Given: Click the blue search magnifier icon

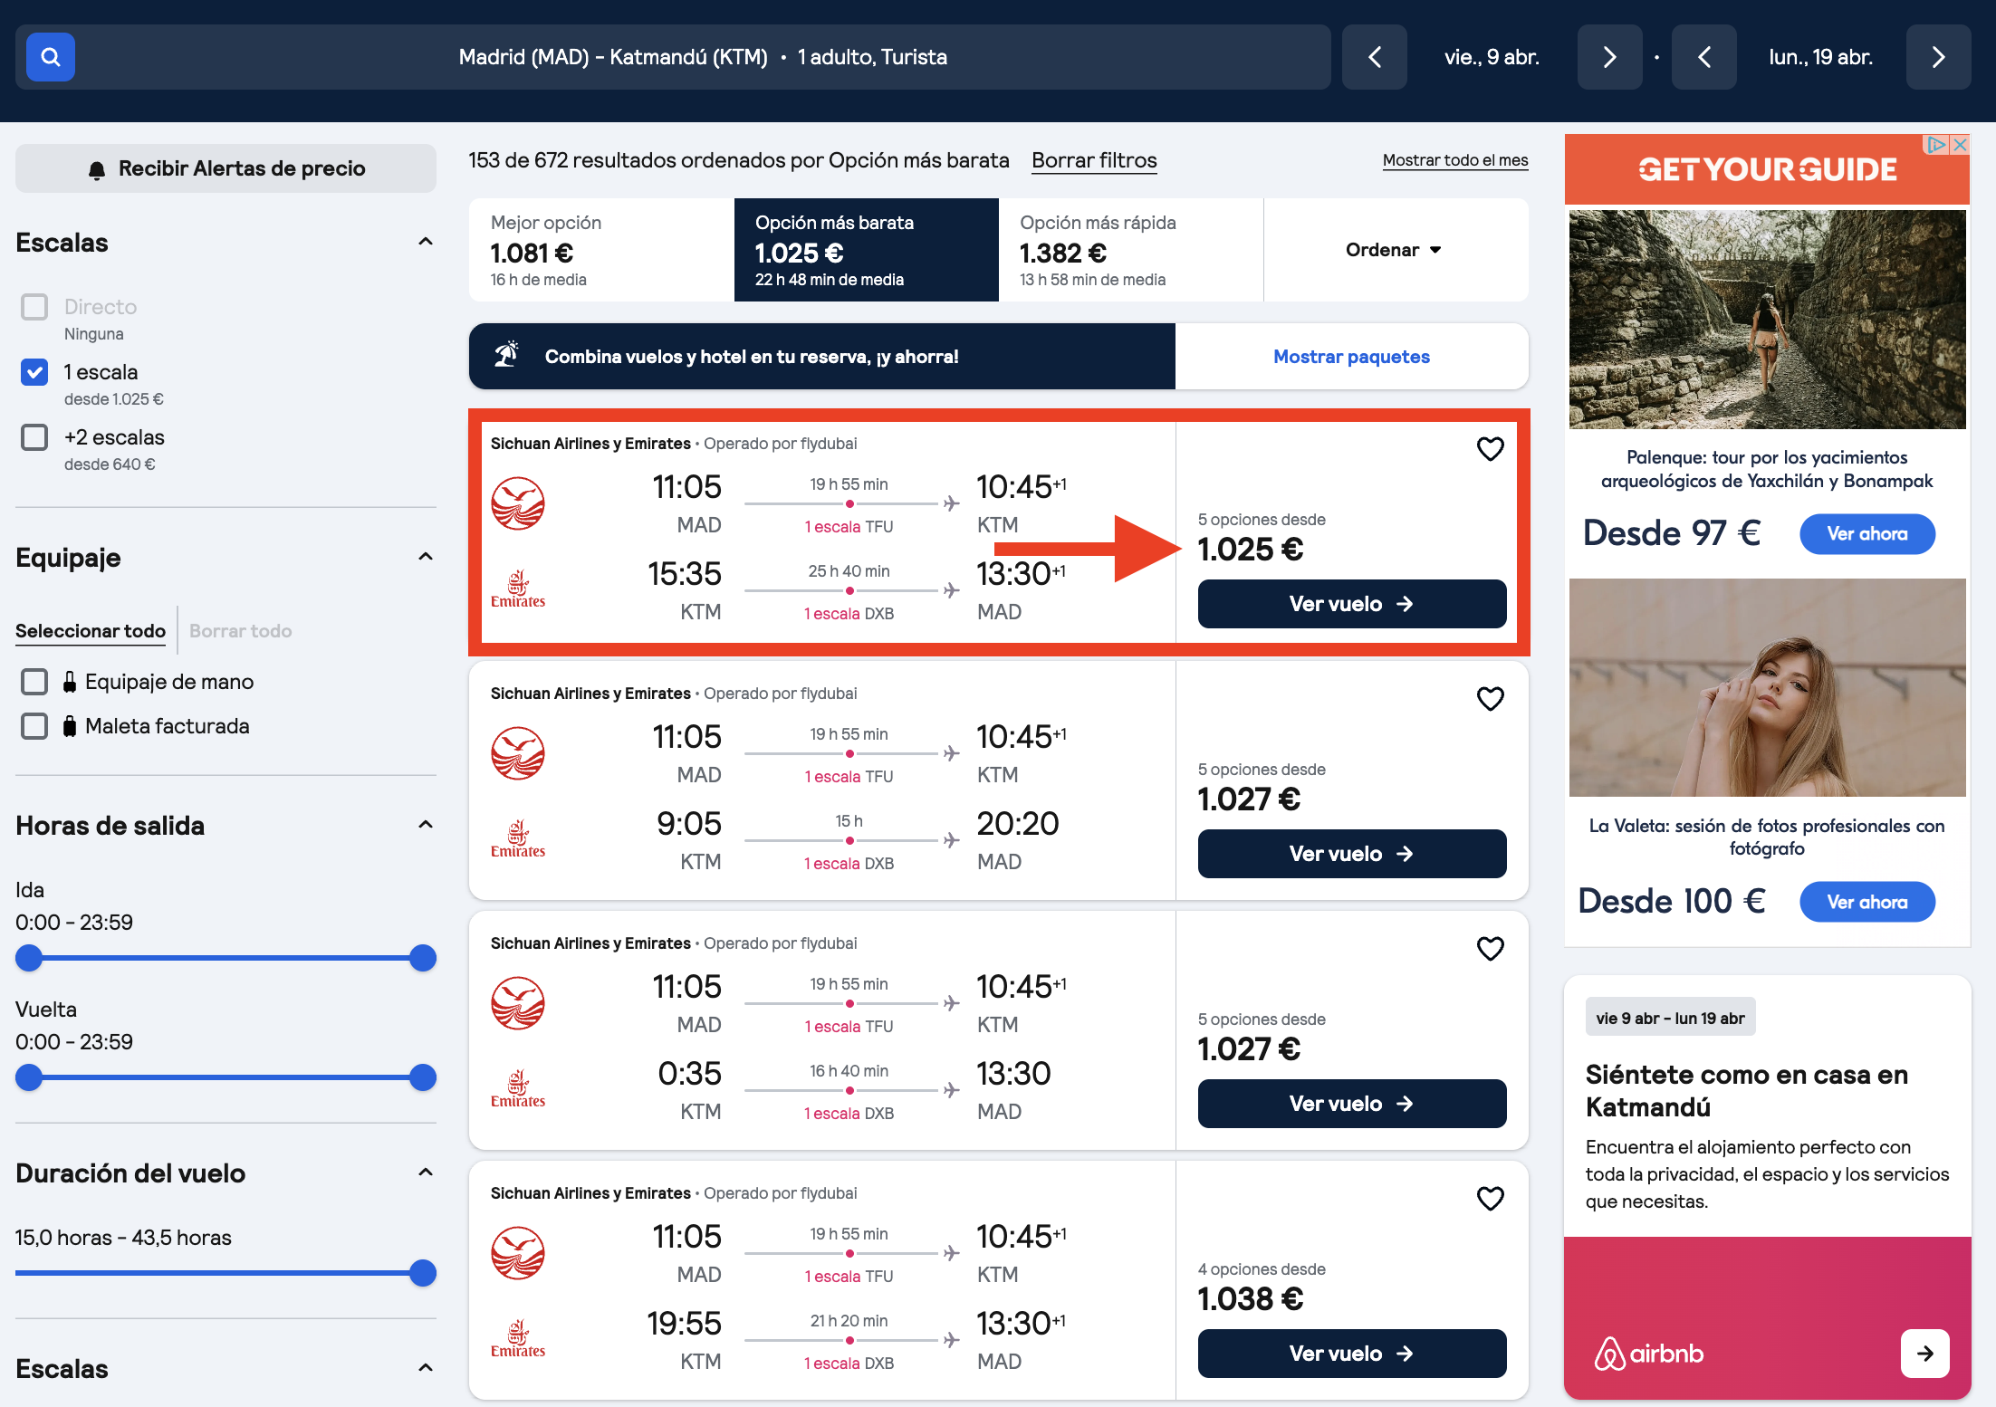Looking at the screenshot, I should click(x=51, y=57).
